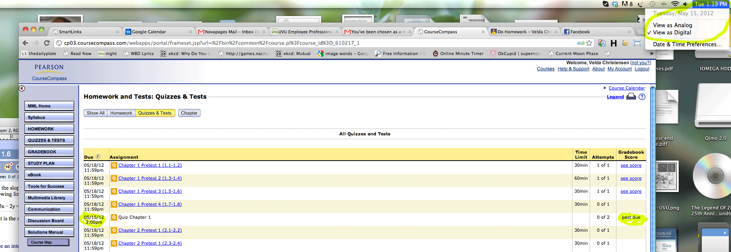The image size is (731, 252).
Task: Open the Discussion Board menu button
Action: coord(49,221)
